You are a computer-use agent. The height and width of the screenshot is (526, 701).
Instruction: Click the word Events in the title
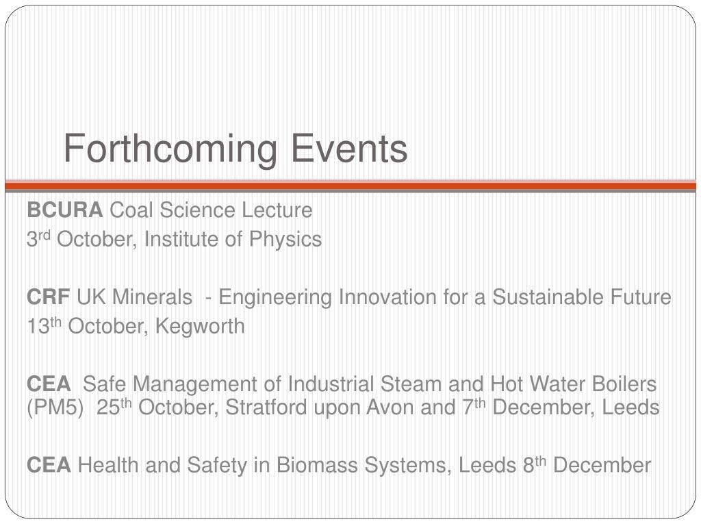pos(349,149)
